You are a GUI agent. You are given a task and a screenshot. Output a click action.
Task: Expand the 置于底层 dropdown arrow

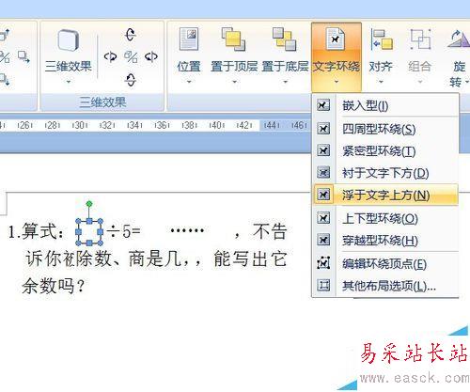pos(285,82)
